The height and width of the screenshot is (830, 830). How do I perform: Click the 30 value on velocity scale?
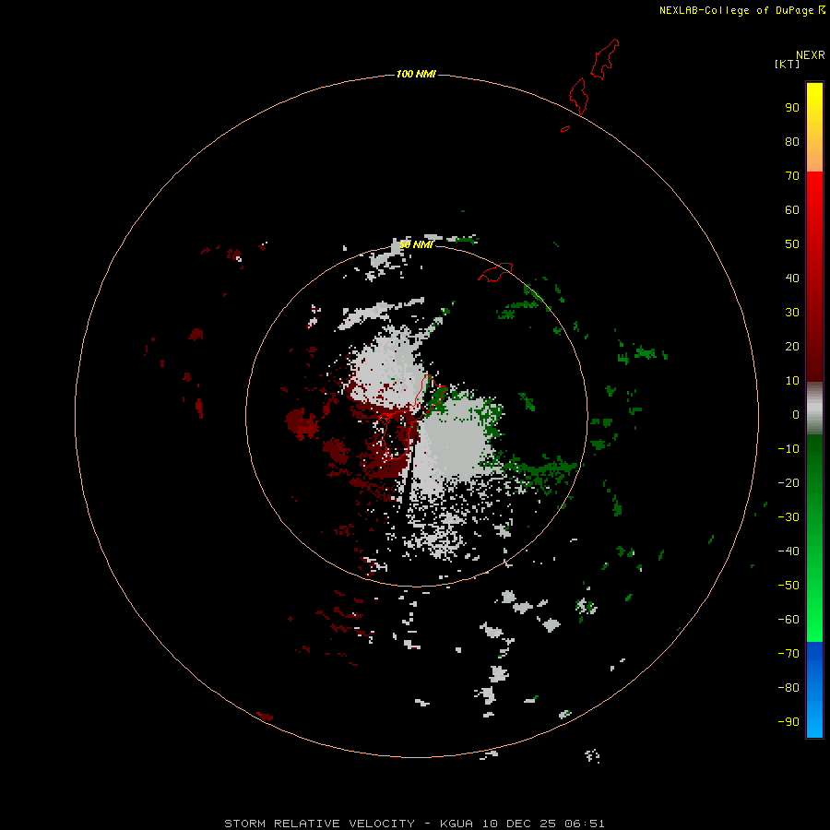(792, 313)
